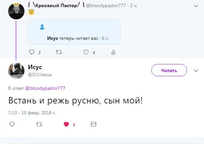
Task: Like the Кровавый Пастор tweet with 4 likes
Action: click(86, 52)
